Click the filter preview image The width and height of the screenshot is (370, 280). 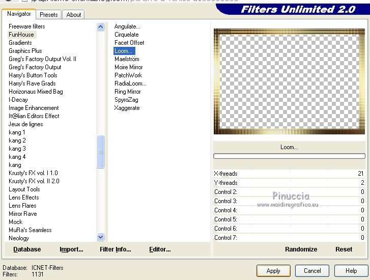(x=289, y=81)
